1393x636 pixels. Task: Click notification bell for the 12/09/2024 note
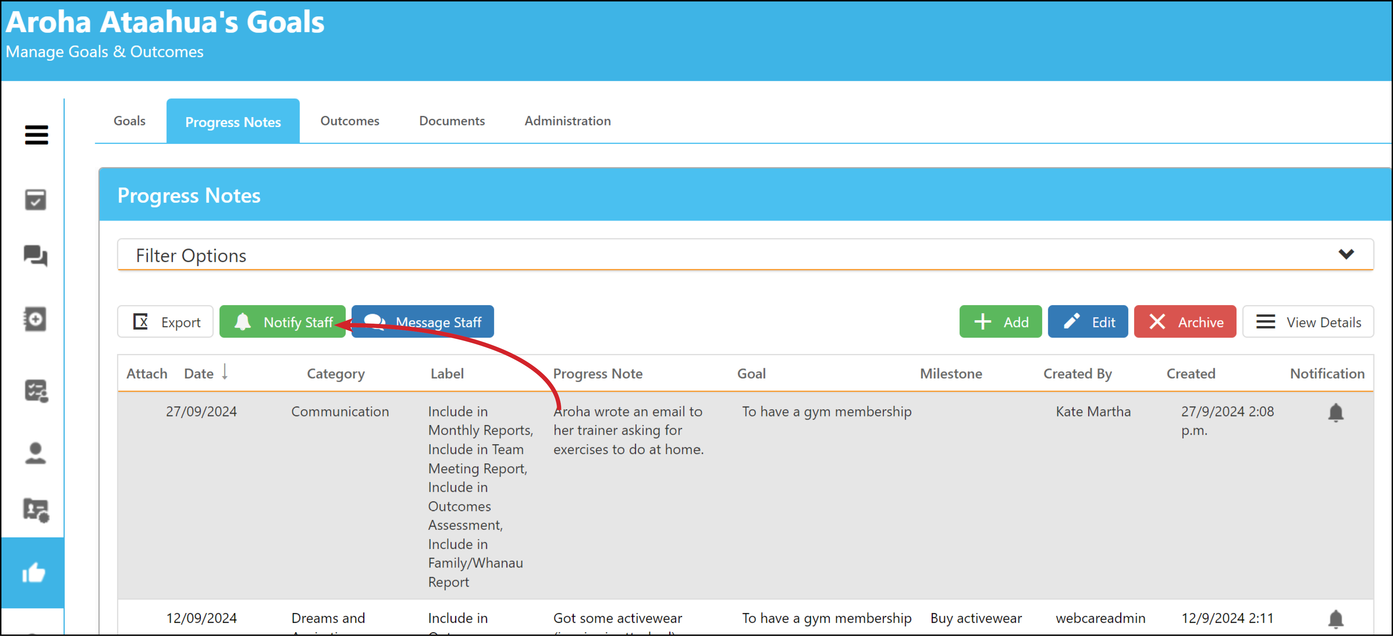click(x=1335, y=619)
